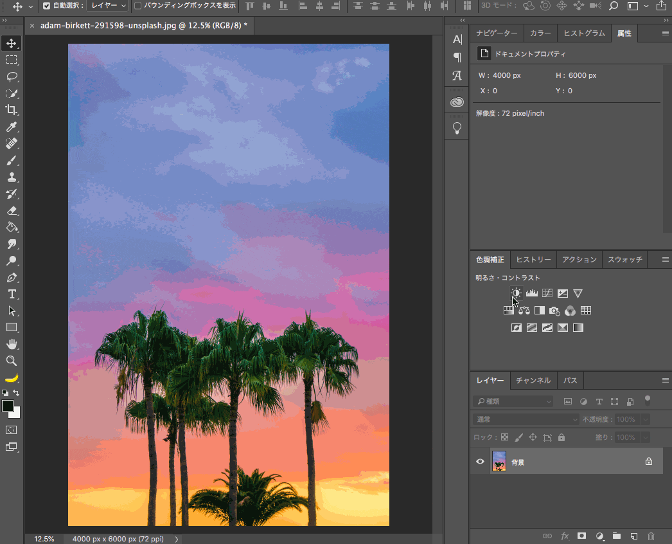Open the workspace switcher dropdown

pos(646,6)
